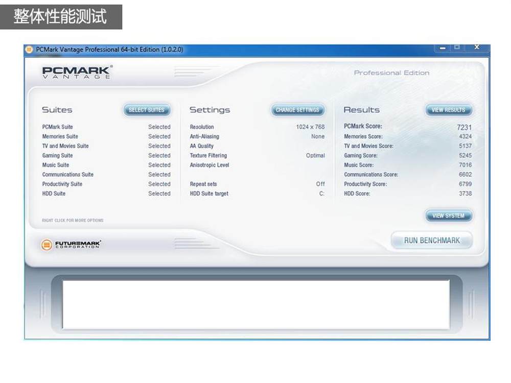Click the Resolution setting label

coord(202,127)
